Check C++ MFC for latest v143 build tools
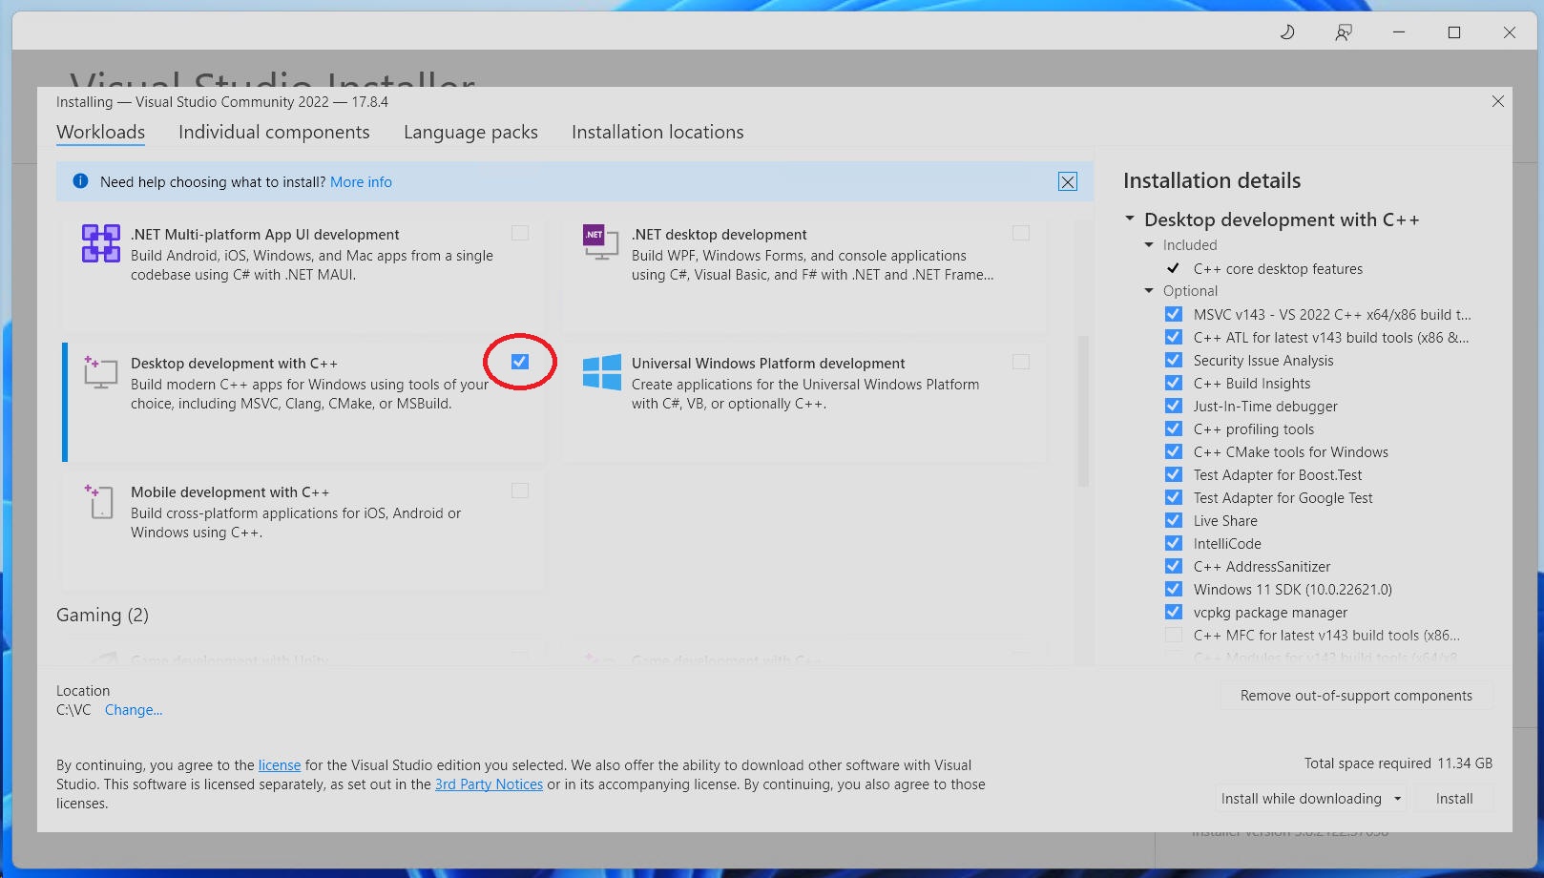This screenshot has height=878, width=1544. [1174, 635]
